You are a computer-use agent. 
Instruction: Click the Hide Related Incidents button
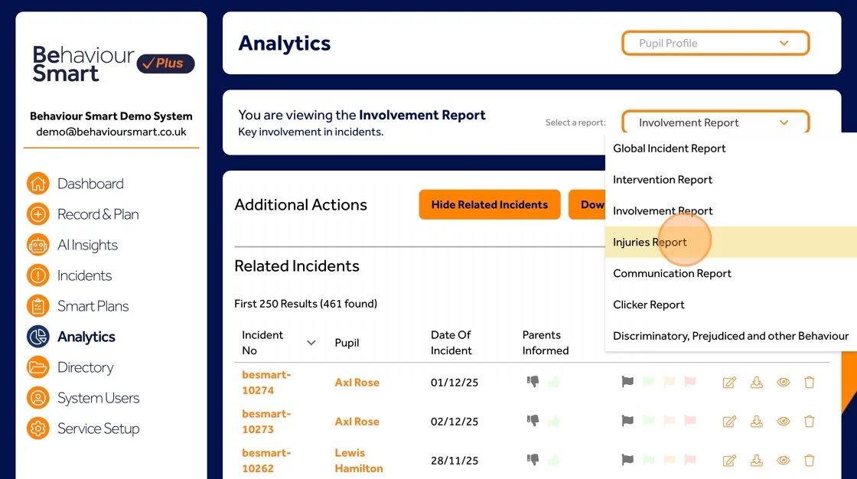click(x=489, y=204)
